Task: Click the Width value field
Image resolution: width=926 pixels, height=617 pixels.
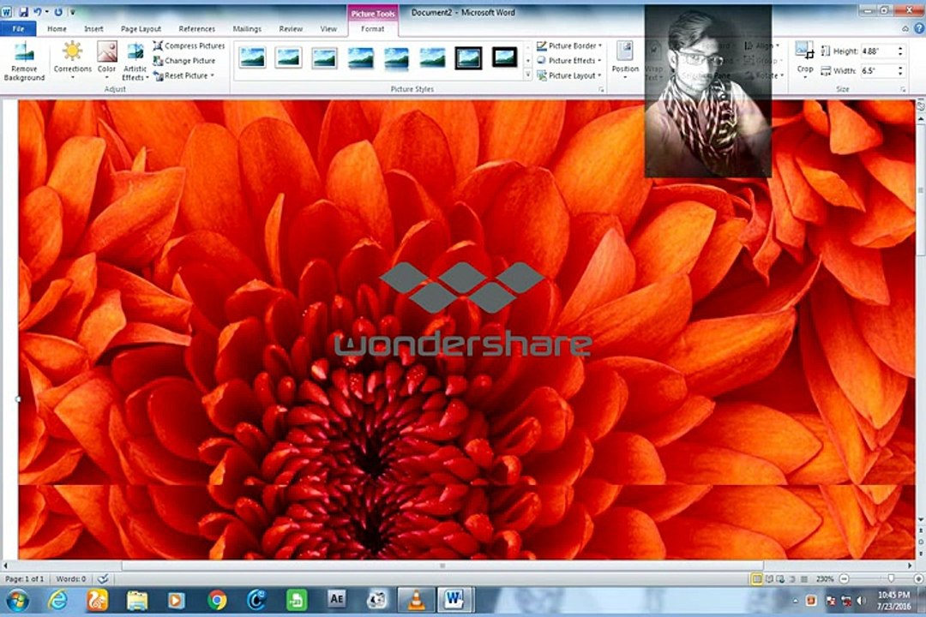Action: [x=878, y=71]
